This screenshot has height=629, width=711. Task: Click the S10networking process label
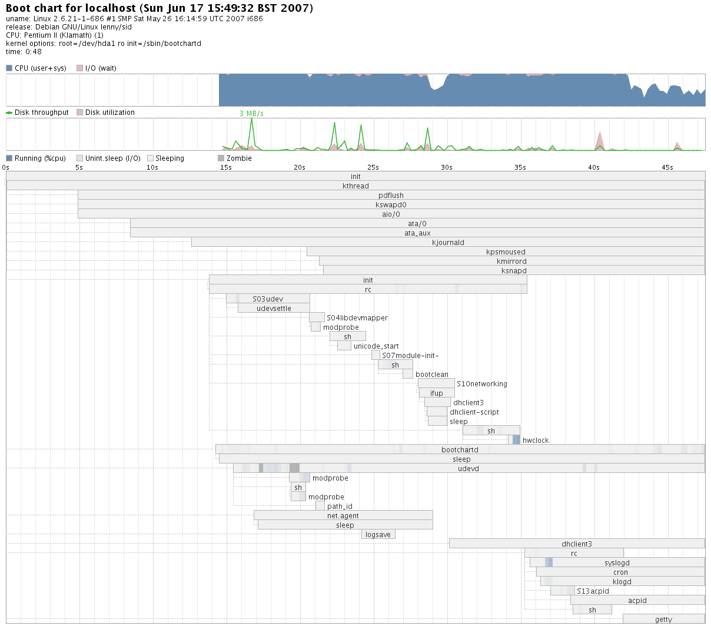point(481,384)
